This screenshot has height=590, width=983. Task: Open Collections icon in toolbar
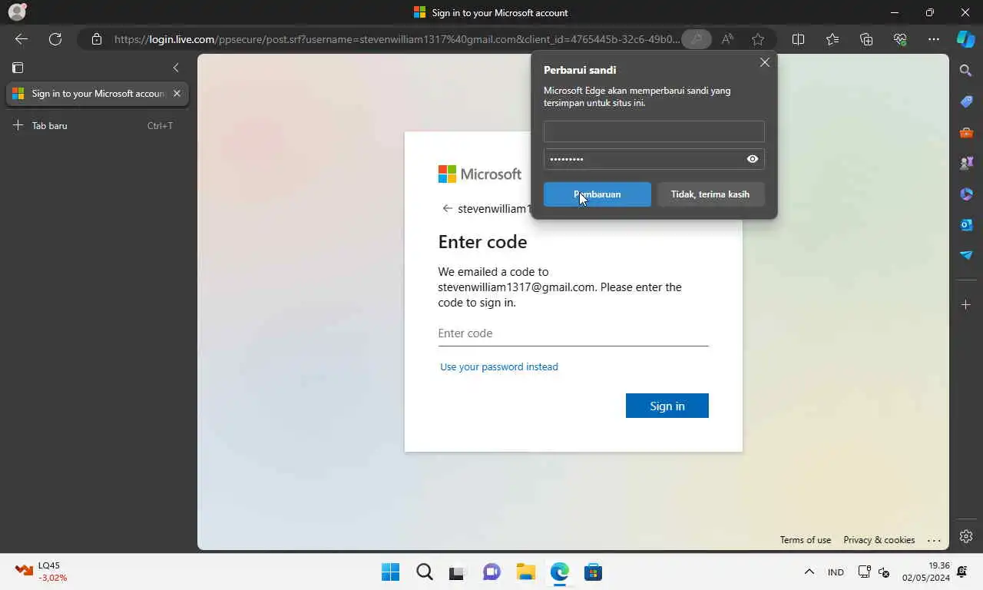pyautogui.click(x=866, y=39)
